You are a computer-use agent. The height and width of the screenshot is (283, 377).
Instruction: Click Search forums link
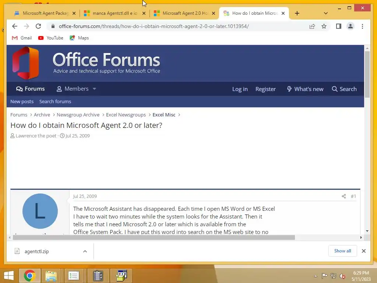point(55,102)
